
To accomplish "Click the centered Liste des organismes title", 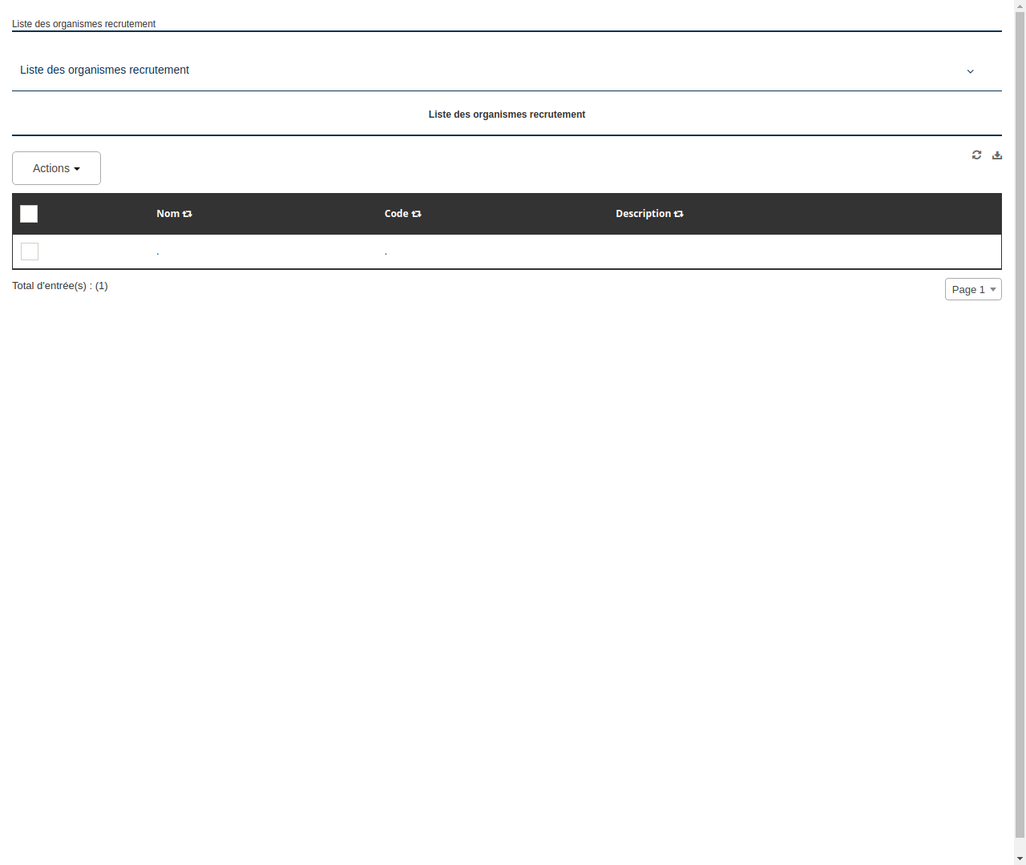I will pyautogui.click(x=507, y=115).
